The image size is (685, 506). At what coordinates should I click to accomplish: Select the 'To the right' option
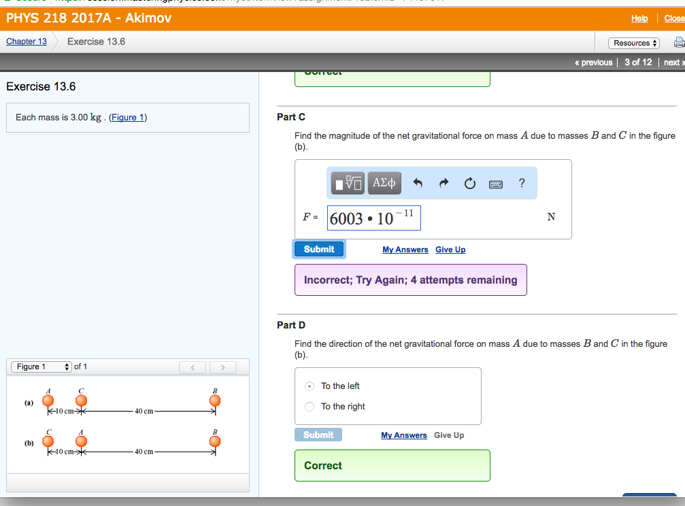[x=310, y=407]
